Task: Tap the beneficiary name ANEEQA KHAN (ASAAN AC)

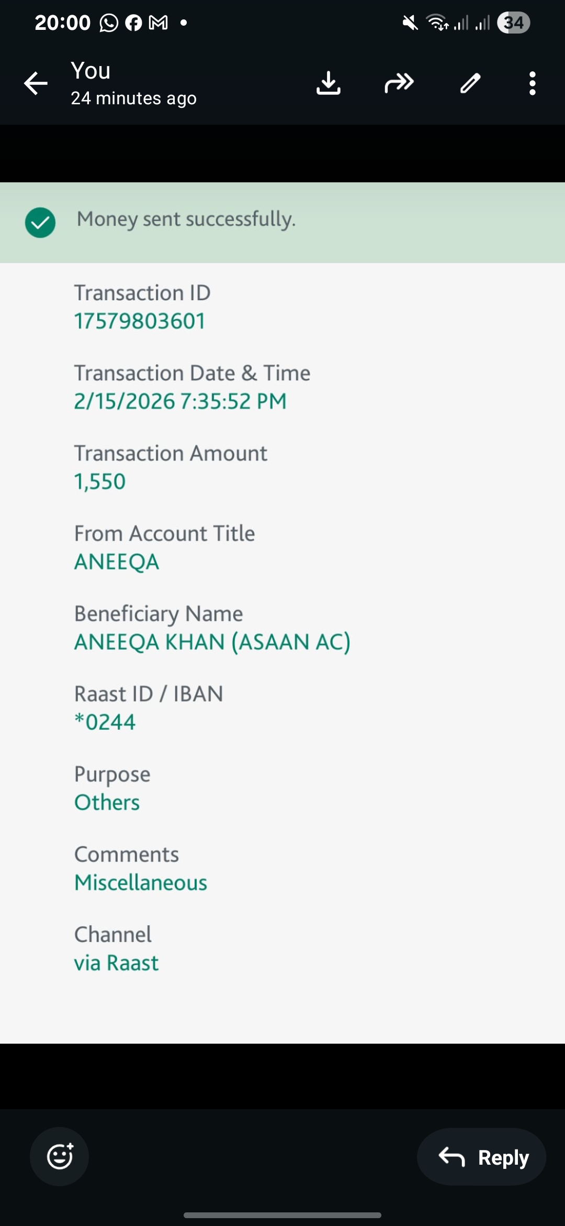Action: coord(212,642)
